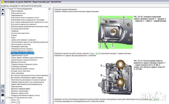
Task: Open Задние переключатели стеклоподъемников
Action: coord(26,84)
